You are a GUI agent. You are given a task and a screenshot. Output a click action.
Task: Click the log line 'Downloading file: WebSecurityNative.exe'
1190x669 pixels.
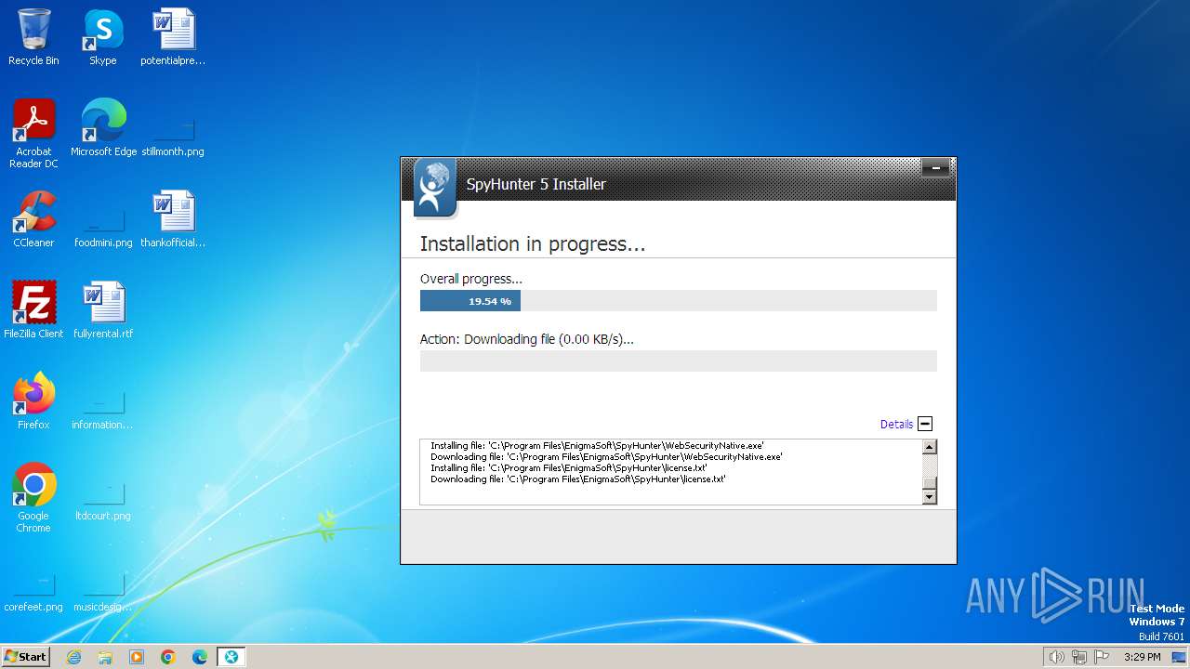coord(606,457)
